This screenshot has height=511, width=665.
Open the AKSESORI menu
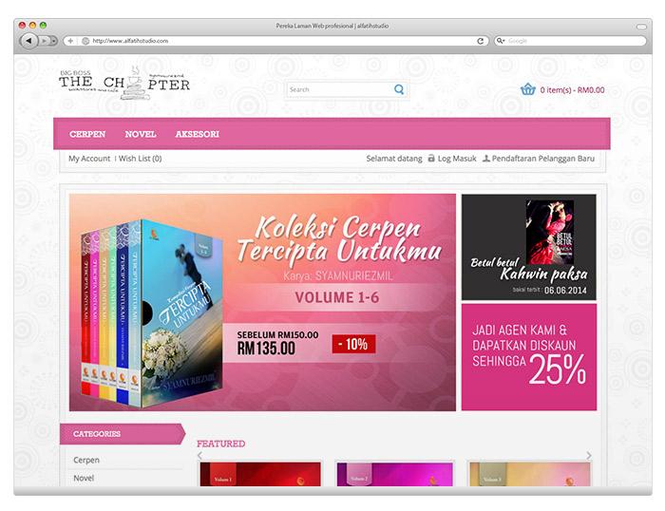[198, 134]
